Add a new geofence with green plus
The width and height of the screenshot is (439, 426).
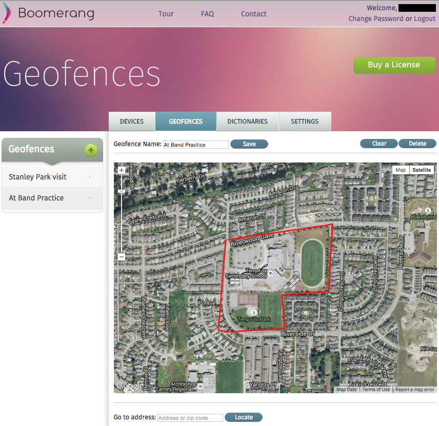point(91,150)
